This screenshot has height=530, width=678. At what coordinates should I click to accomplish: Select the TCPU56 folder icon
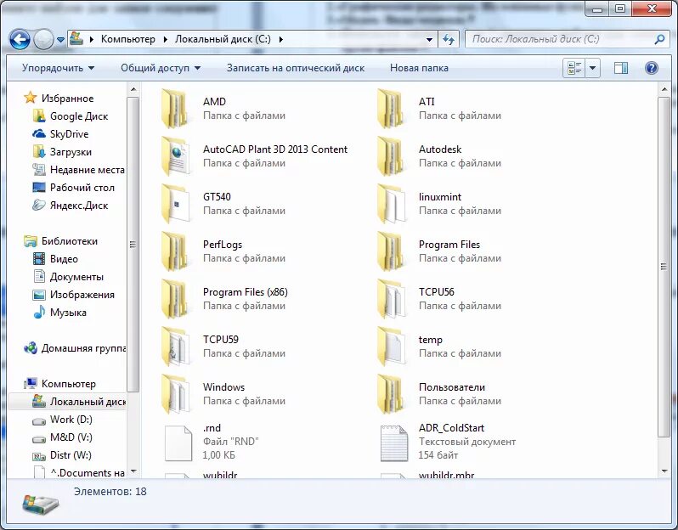[x=392, y=299]
